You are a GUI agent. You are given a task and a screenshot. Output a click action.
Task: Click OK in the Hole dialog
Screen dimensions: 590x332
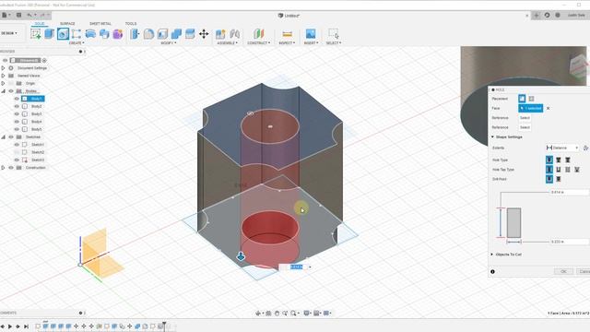click(563, 271)
